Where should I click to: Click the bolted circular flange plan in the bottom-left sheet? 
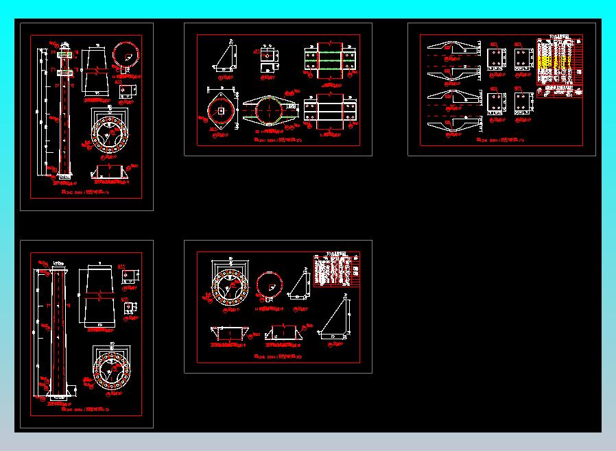pos(112,371)
